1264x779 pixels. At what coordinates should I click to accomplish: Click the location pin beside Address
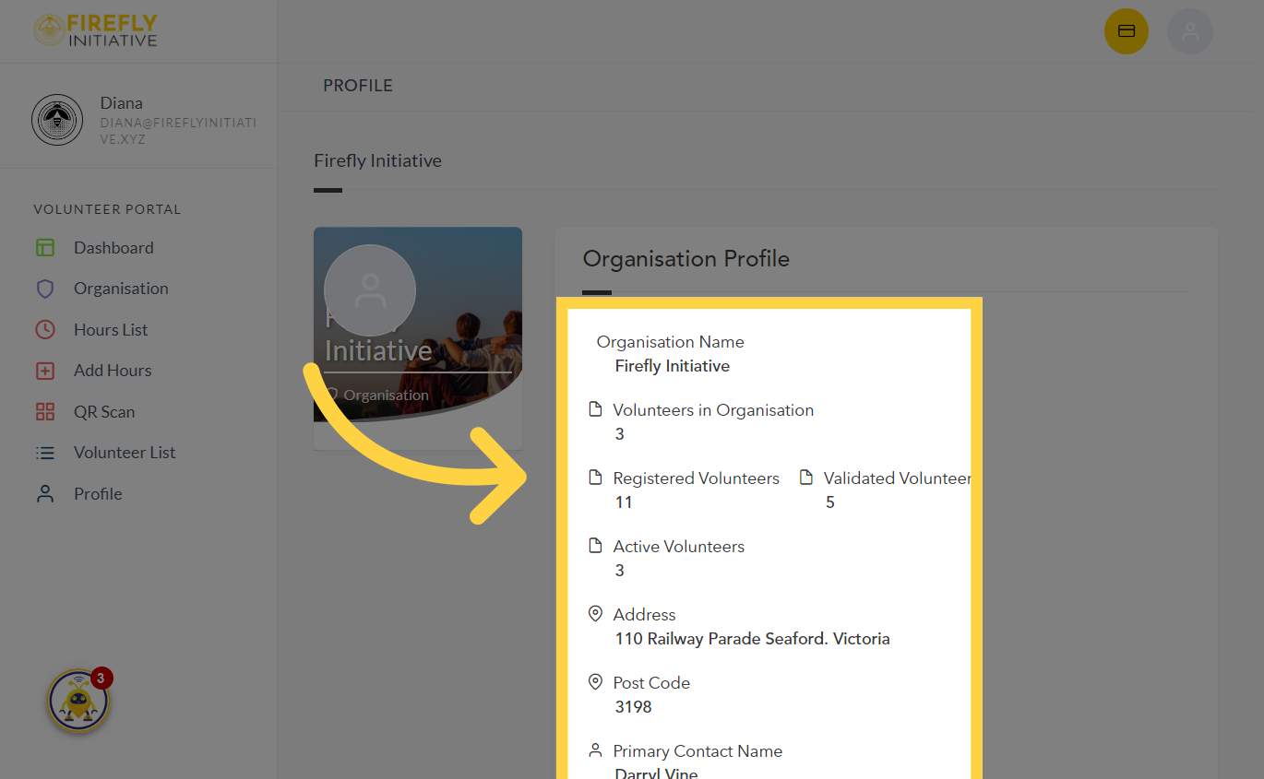click(595, 614)
